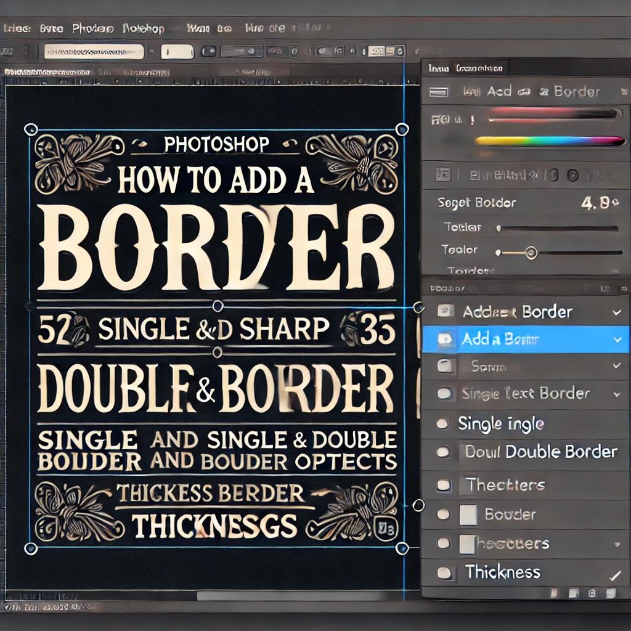This screenshot has width=631, height=631.
Task: Click the THICKESS BERDER text on canvas
Action: pyautogui.click(x=211, y=494)
